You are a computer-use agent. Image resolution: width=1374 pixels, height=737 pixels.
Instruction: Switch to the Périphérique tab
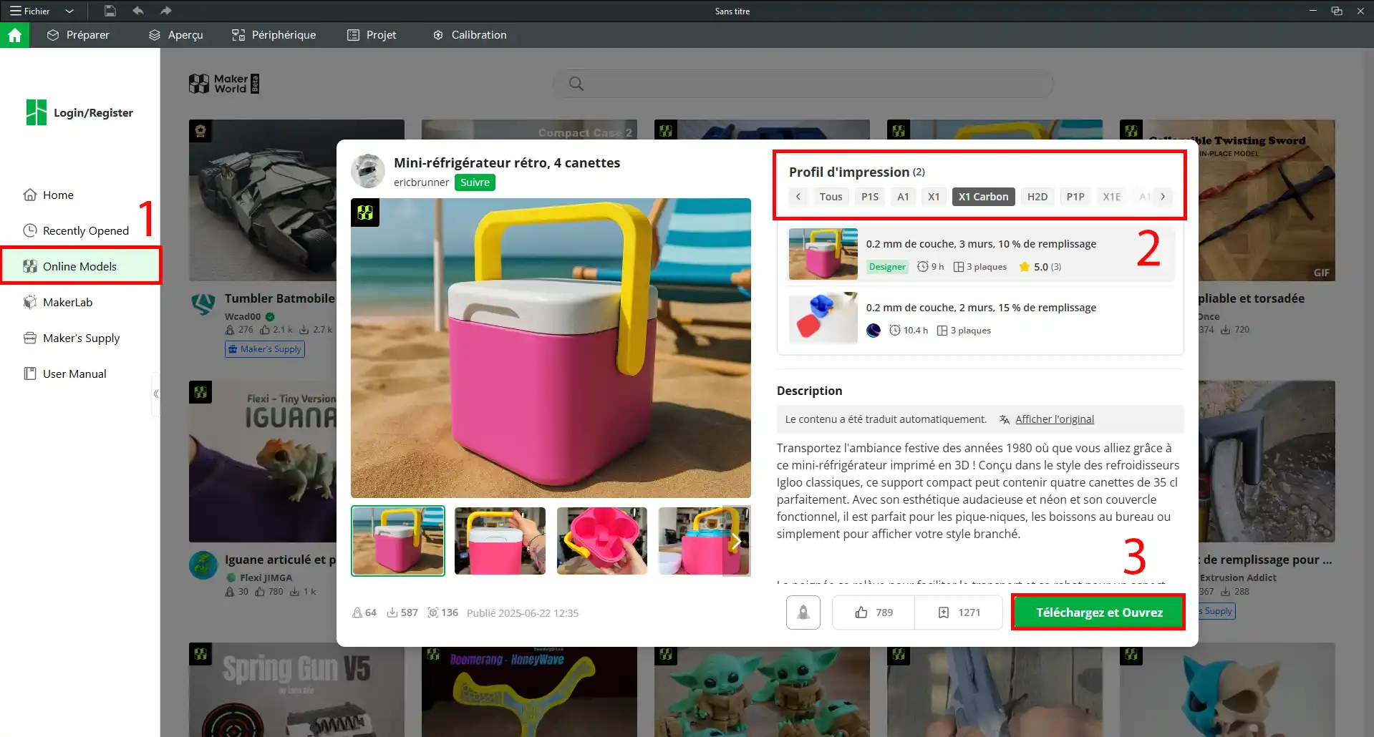click(x=274, y=35)
